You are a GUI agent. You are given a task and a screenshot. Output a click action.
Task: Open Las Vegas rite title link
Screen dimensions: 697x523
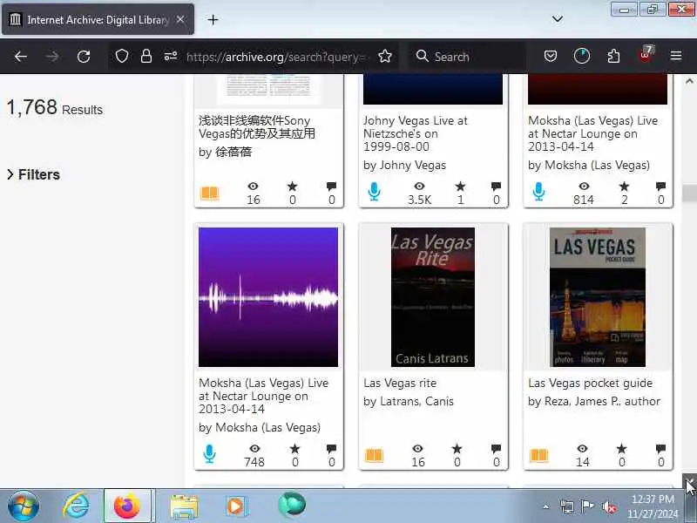pyautogui.click(x=400, y=383)
